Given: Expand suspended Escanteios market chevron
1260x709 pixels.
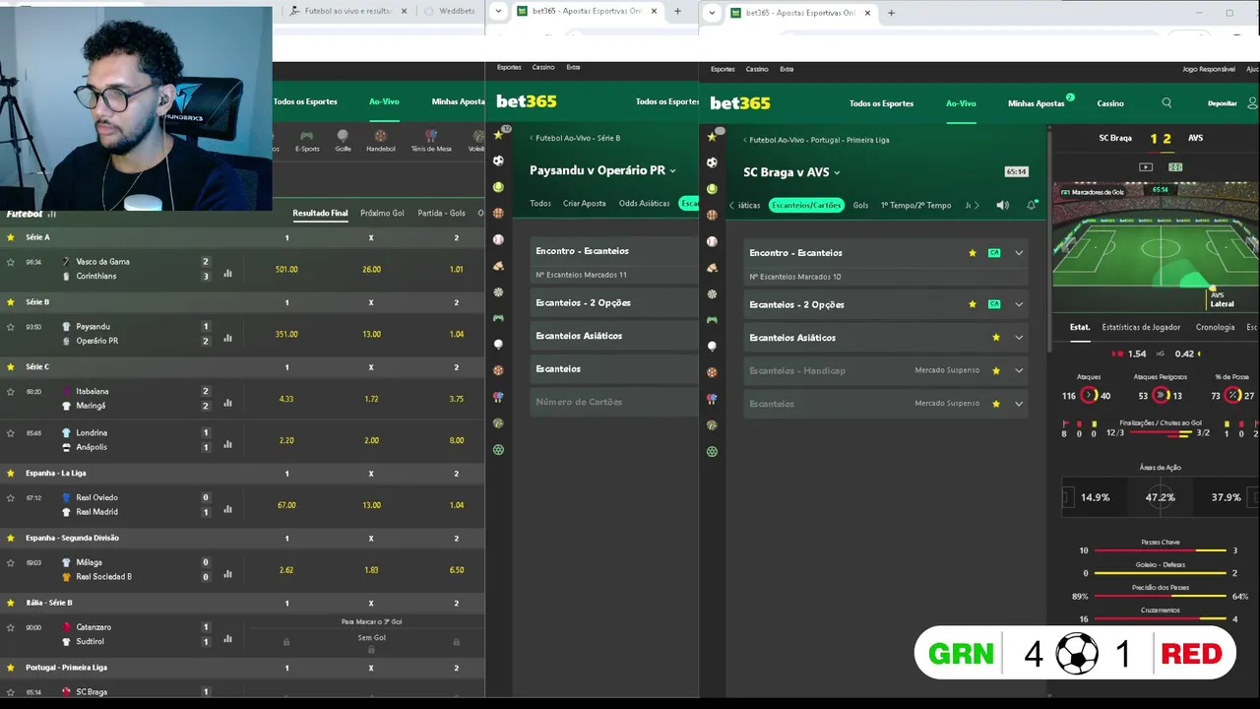Looking at the screenshot, I should pyautogui.click(x=1019, y=404).
